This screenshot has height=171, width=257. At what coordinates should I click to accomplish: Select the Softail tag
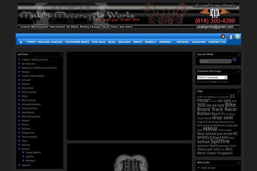[x=203, y=142]
